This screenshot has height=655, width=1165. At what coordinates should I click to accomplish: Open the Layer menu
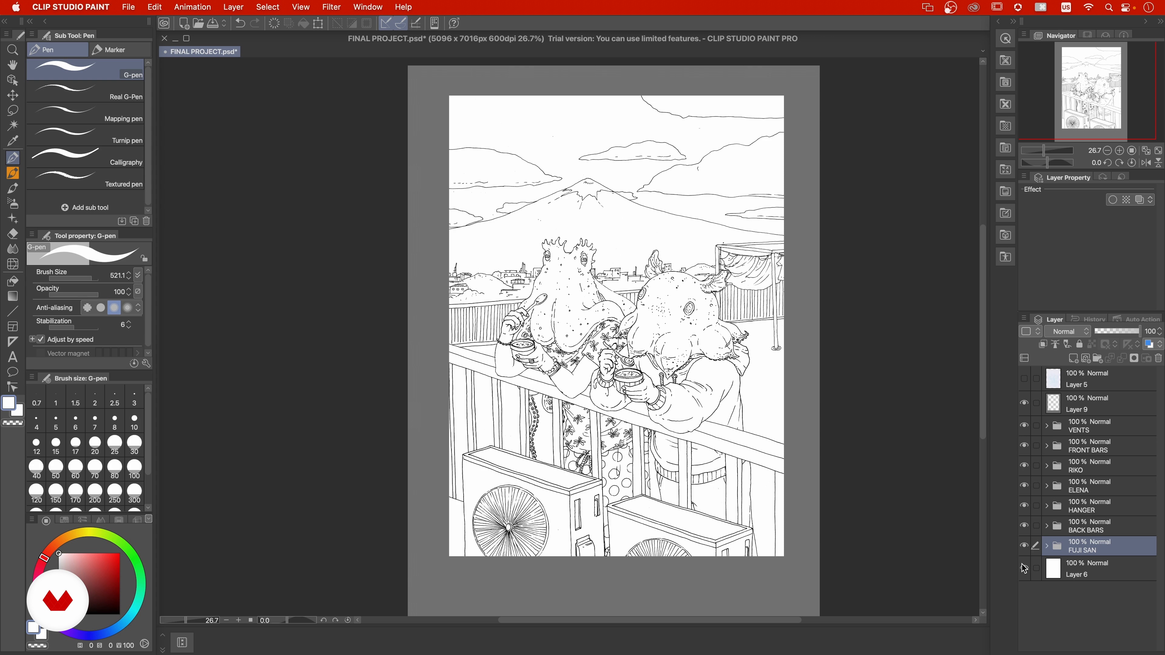tap(233, 7)
